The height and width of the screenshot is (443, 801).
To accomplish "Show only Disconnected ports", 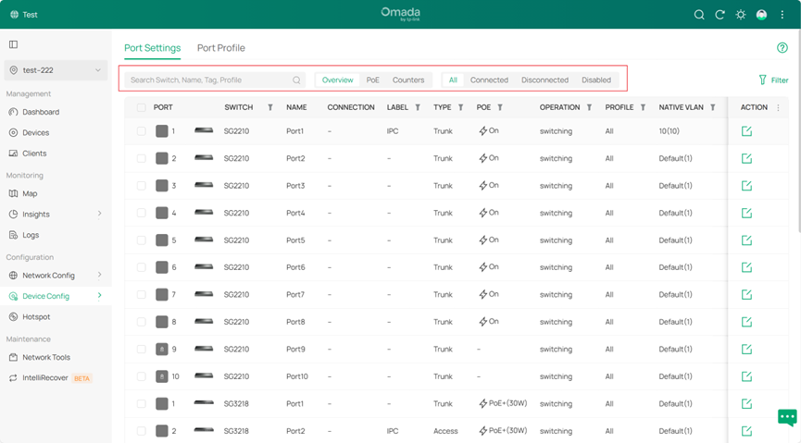I will point(544,80).
